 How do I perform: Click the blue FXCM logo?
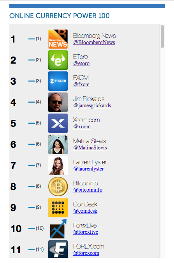(x=58, y=81)
